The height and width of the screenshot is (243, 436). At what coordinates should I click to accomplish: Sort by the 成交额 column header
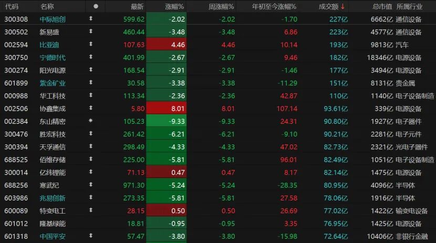click(328, 6)
